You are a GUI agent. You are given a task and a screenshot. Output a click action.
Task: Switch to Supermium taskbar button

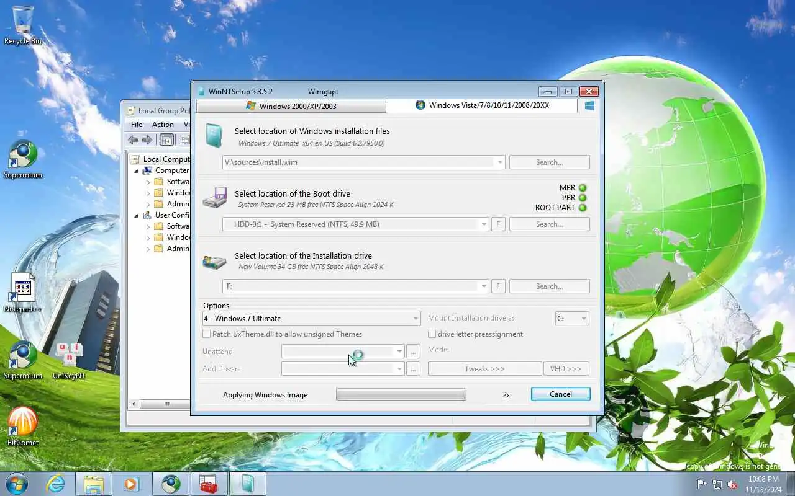tap(171, 484)
